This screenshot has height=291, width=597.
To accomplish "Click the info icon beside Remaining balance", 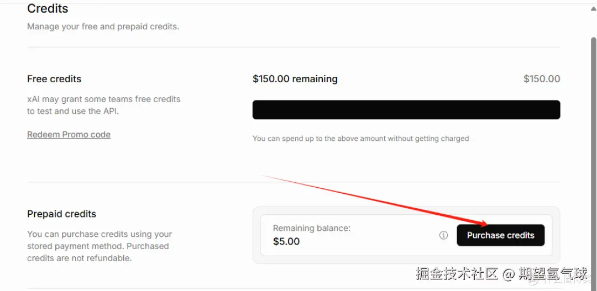I will coord(443,235).
